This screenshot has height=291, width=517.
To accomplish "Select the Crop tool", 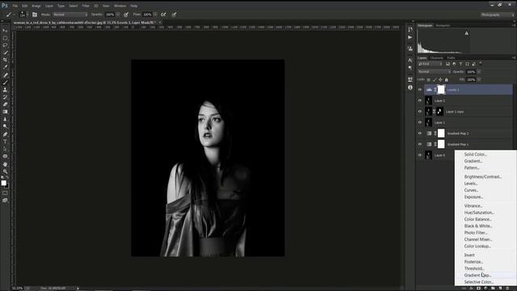I will [x=5, y=60].
